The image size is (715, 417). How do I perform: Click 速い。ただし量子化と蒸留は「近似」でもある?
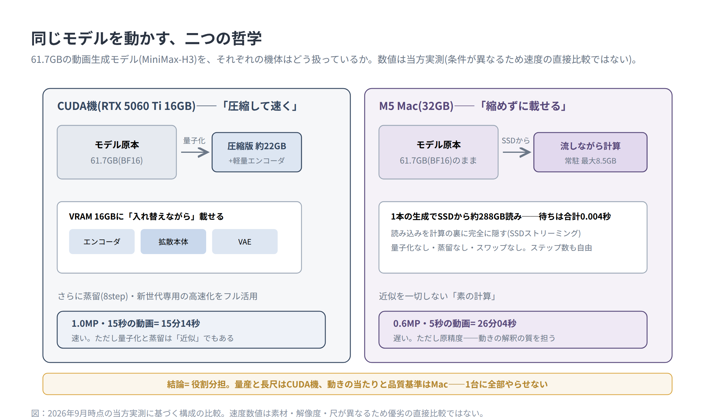point(153,338)
